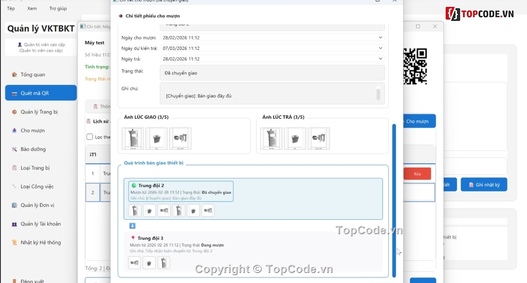Open the Tệp menu
The width and height of the screenshot is (527, 283).
11,9
